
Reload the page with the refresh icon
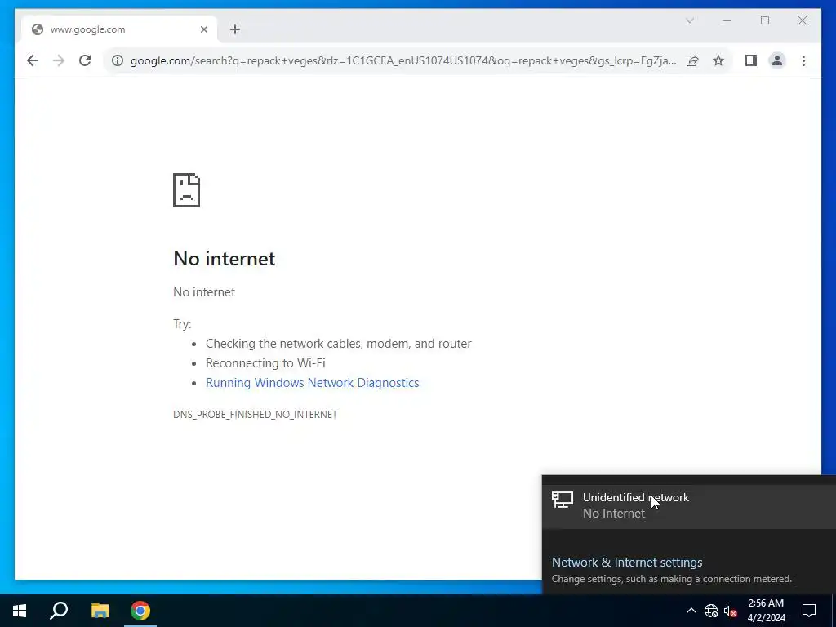point(85,60)
